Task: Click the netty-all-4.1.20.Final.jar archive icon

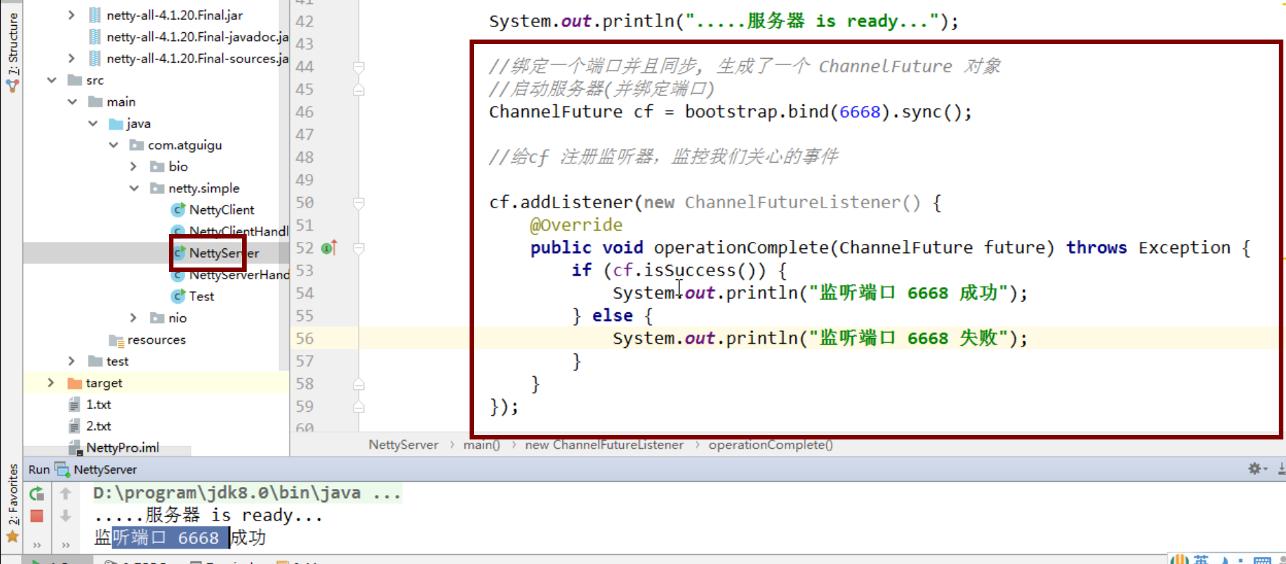Action: [x=95, y=15]
